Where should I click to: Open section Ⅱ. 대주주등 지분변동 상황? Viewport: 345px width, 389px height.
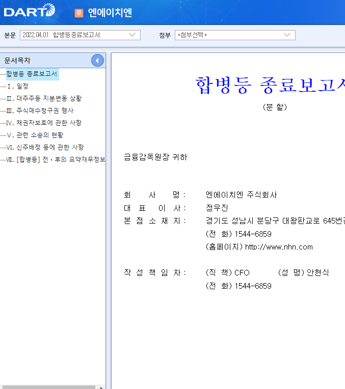click(44, 98)
